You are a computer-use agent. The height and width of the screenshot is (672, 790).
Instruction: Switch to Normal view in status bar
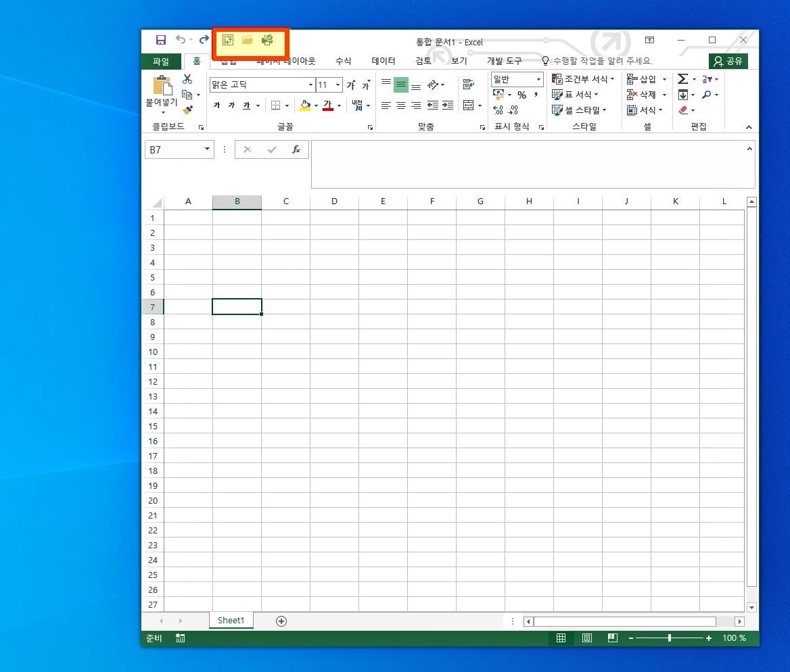561,638
